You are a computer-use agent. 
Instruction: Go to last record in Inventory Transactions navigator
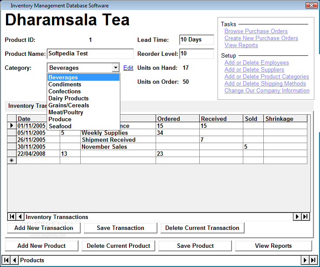click(306, 216)
